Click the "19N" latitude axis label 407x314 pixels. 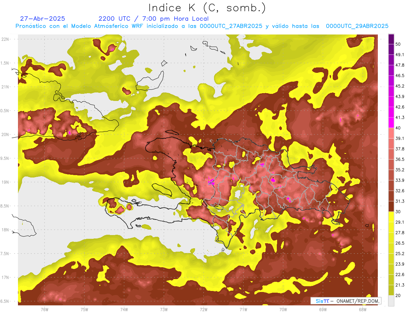coord(5,182)
